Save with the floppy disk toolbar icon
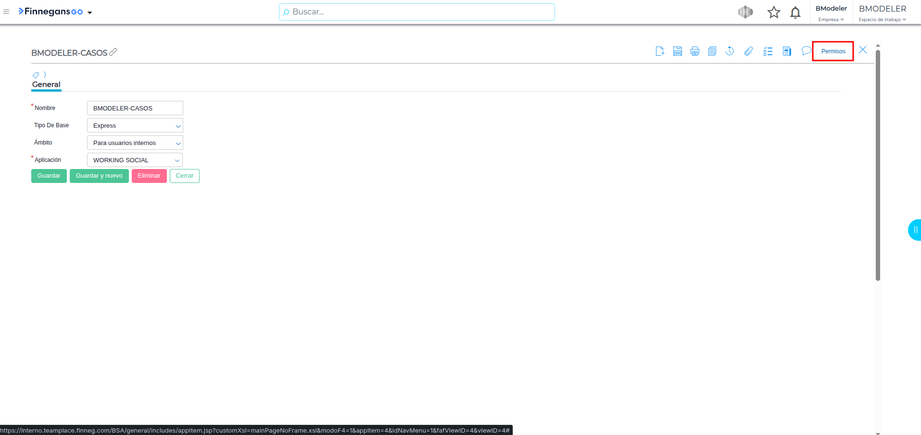The height and width of the screenshot is (435, 921). [x=678, y=51]
